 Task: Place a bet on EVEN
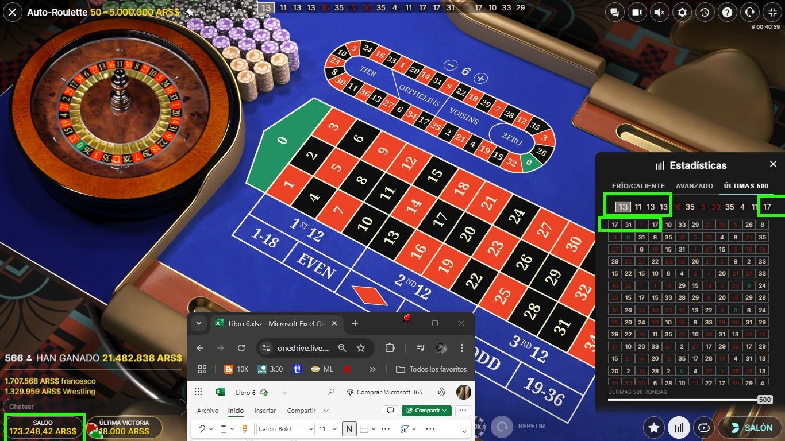point(315,265)
